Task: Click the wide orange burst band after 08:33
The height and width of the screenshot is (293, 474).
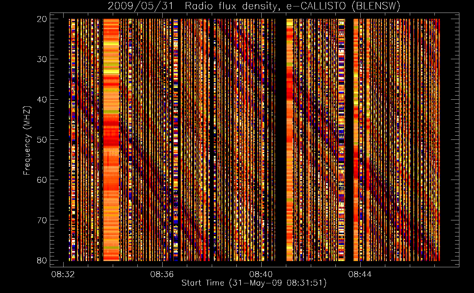Action: [111, 140]
